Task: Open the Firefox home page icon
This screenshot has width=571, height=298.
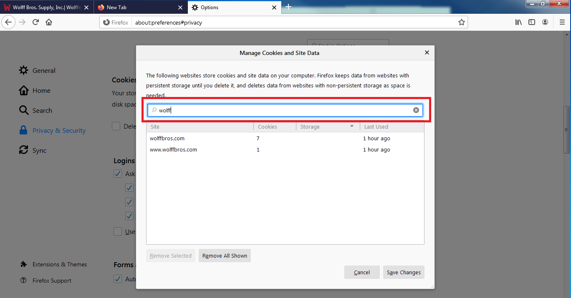Action: [49, 22]
